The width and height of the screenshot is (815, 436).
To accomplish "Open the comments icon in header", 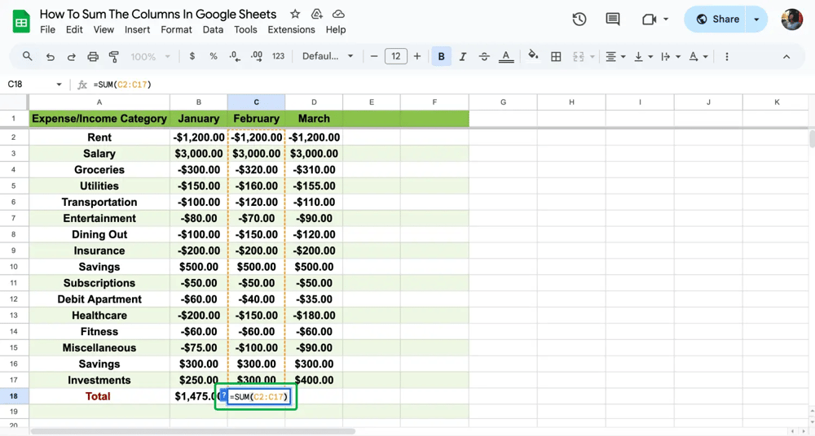I will coord(613,20).
